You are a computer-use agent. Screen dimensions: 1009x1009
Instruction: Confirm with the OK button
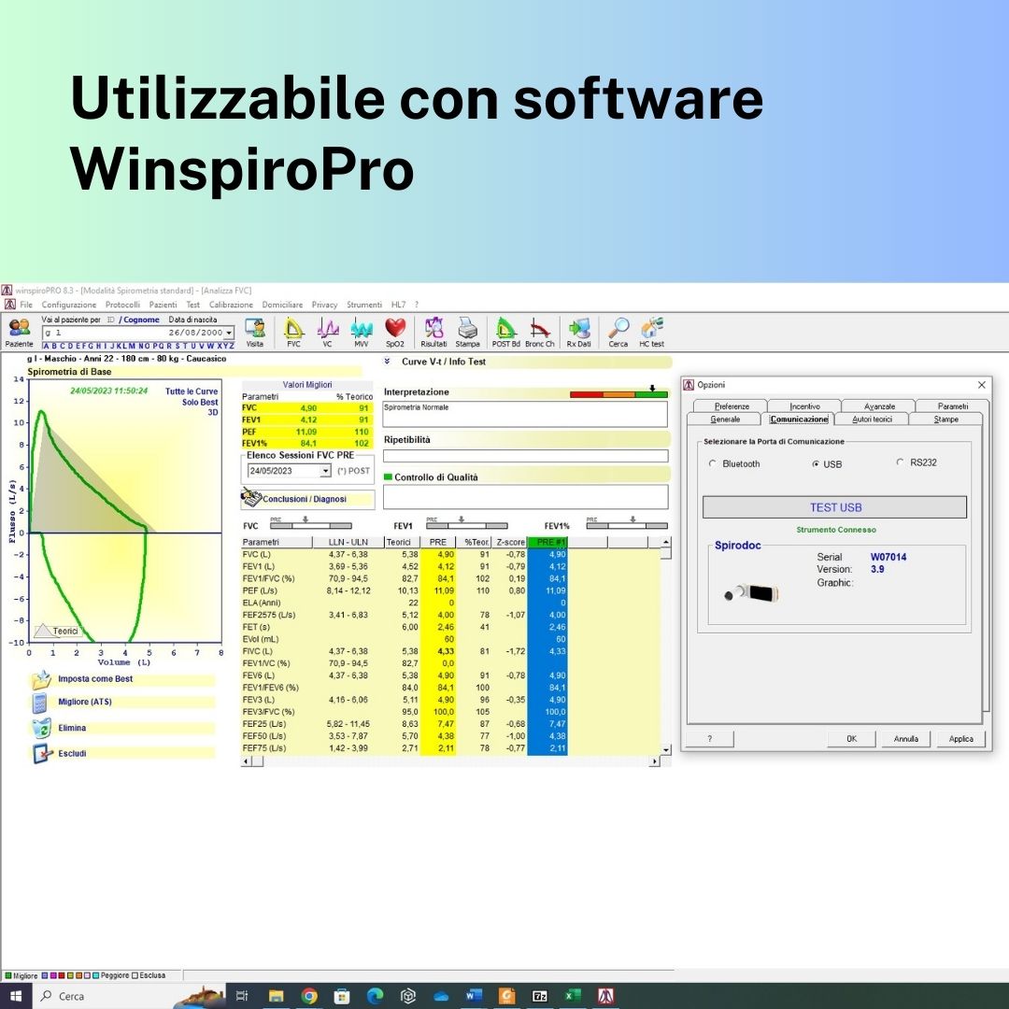point(851,739)
